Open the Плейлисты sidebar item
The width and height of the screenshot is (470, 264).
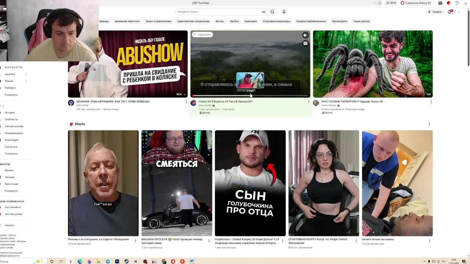[11, 119]
